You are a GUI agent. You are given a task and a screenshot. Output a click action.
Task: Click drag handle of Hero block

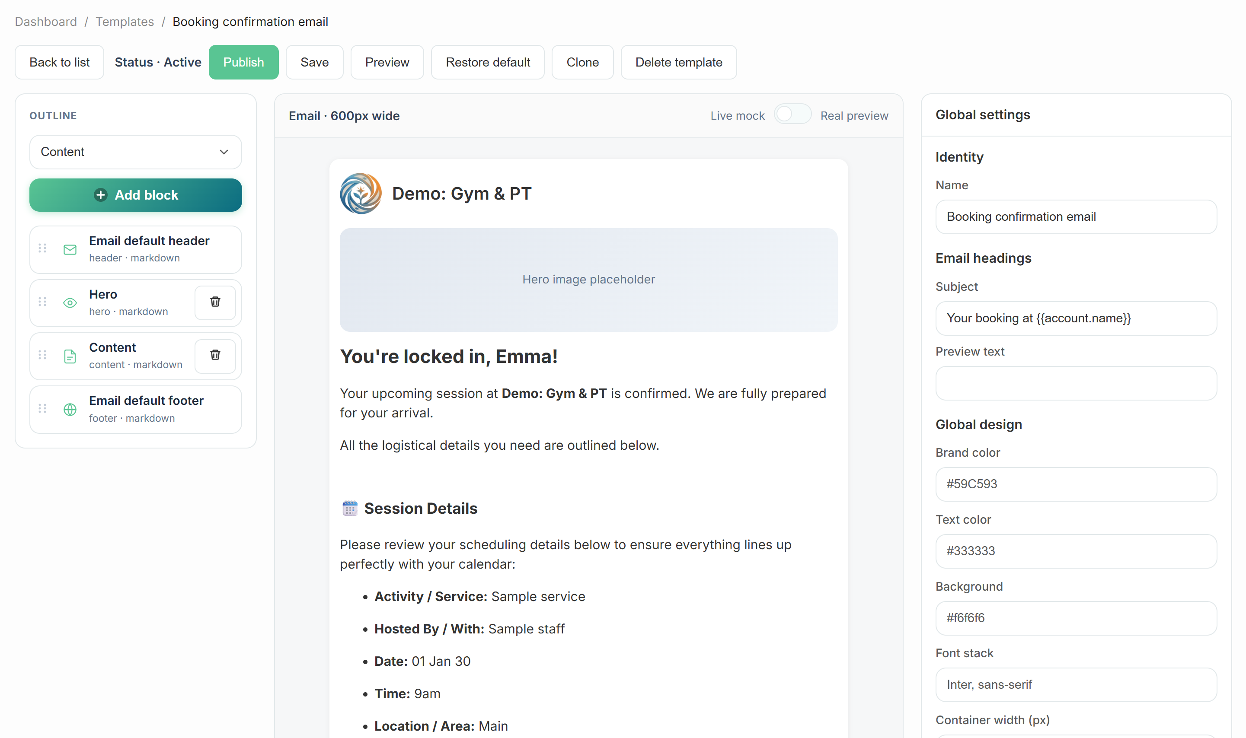coord(42,302)
